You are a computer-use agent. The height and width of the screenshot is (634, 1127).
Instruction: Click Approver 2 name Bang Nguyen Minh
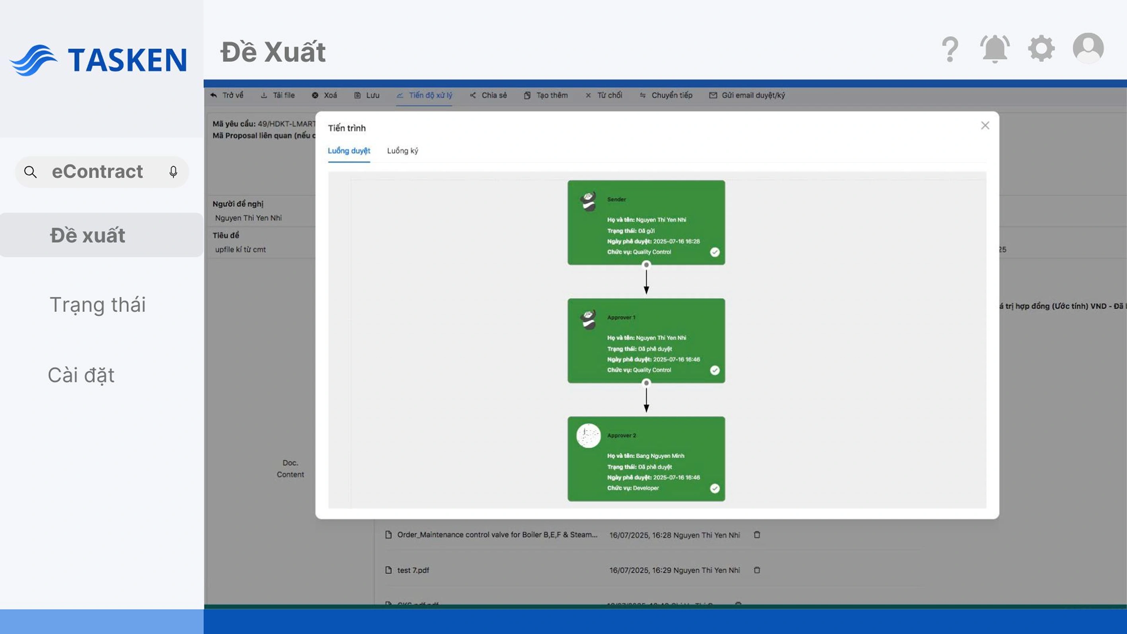[660, 456]
